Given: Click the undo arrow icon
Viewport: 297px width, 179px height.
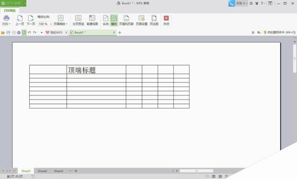Looking at the screenshot, I should [x=29, y=33].
